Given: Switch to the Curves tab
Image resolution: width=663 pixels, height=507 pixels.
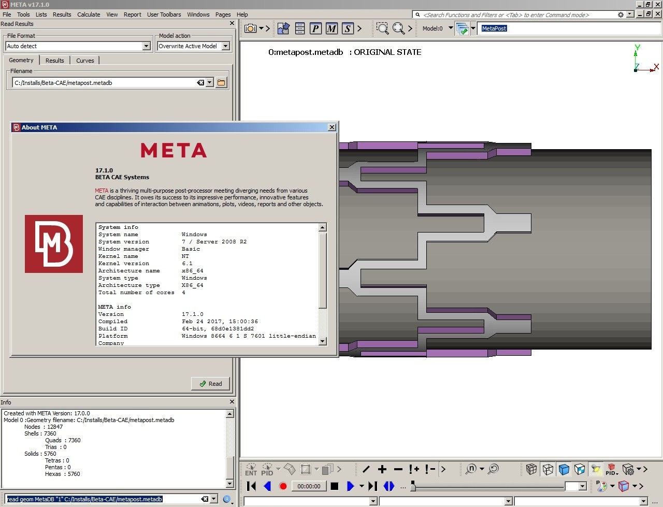Looking at the screenshot, I should (85, 61).
